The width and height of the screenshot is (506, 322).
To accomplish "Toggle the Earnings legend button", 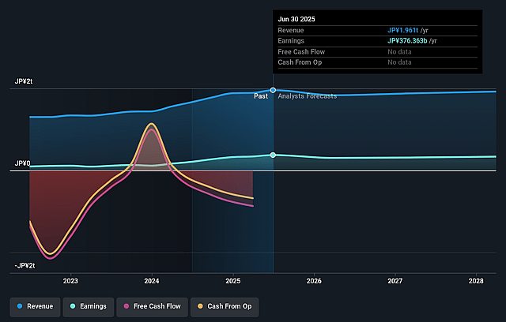I will click(89, 307).
